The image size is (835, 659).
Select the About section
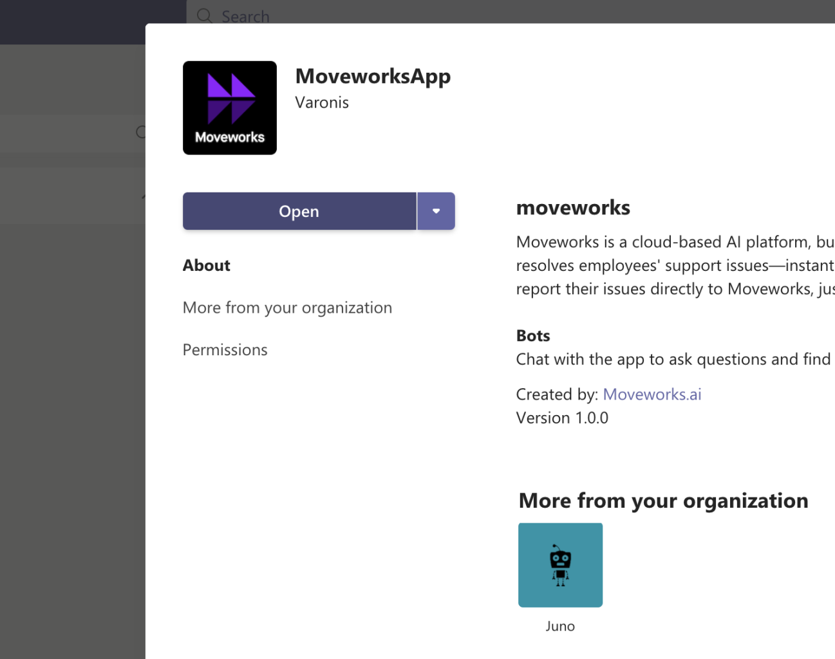[207, 265]
